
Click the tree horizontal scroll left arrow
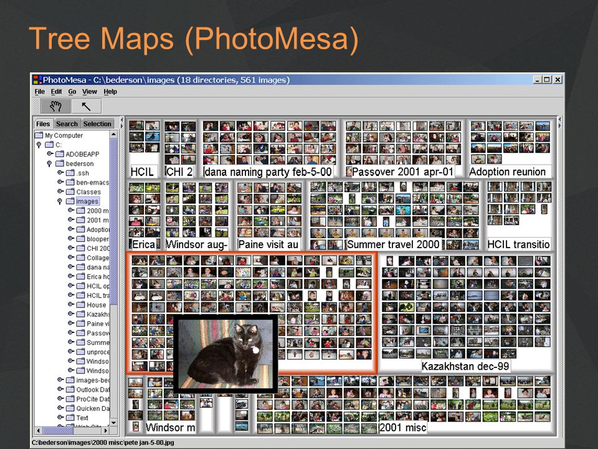[38, 431]
